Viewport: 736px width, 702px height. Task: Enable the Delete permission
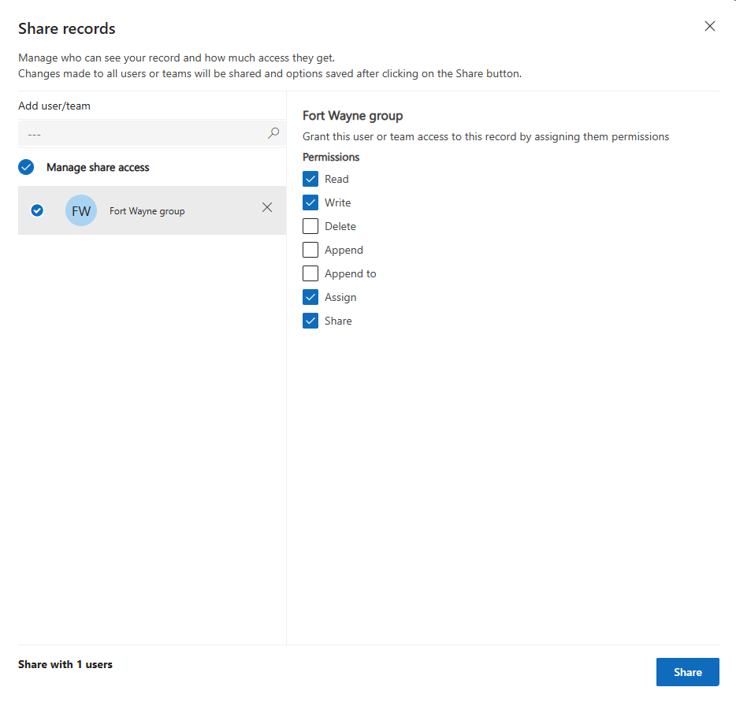point(310,226)
